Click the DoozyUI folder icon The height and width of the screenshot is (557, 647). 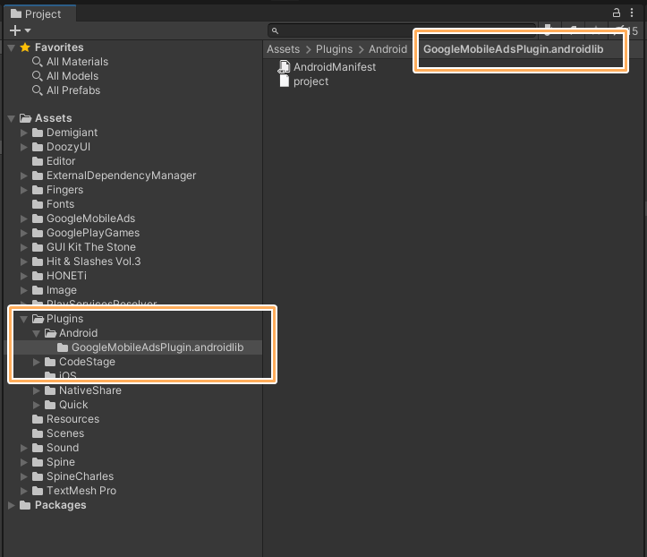pos(38,147)
